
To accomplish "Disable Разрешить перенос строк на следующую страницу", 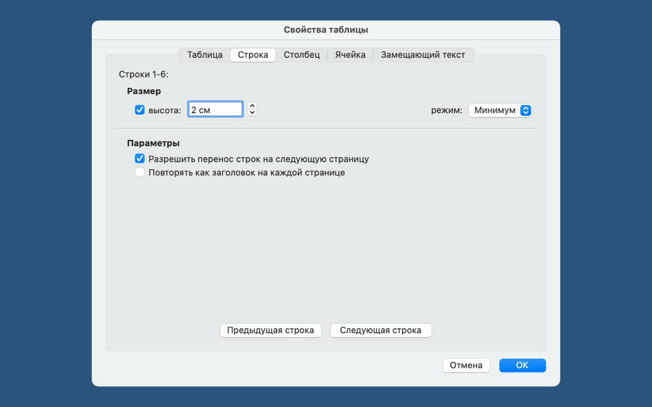I will point(140,159).
